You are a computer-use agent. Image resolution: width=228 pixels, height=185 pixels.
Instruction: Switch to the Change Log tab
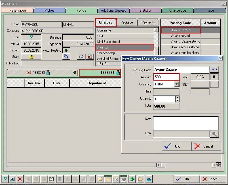pos(178,10)
